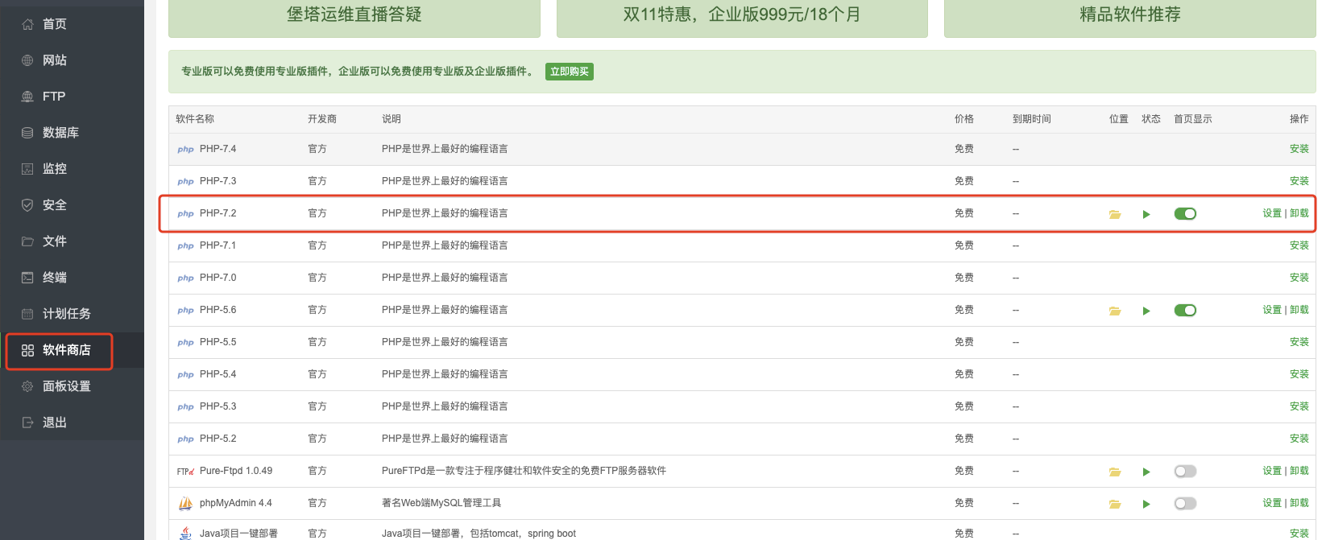Open 数据库 sidebar menu item
Viewport: 1326px width, 540px height.
[60, 133]
